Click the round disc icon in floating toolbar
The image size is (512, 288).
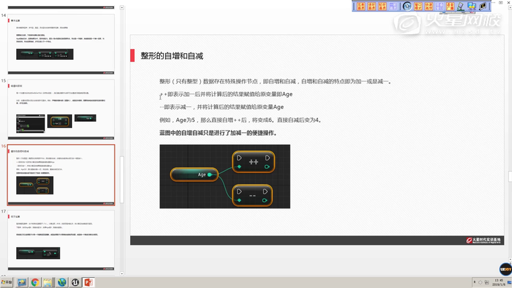point(407,6)
